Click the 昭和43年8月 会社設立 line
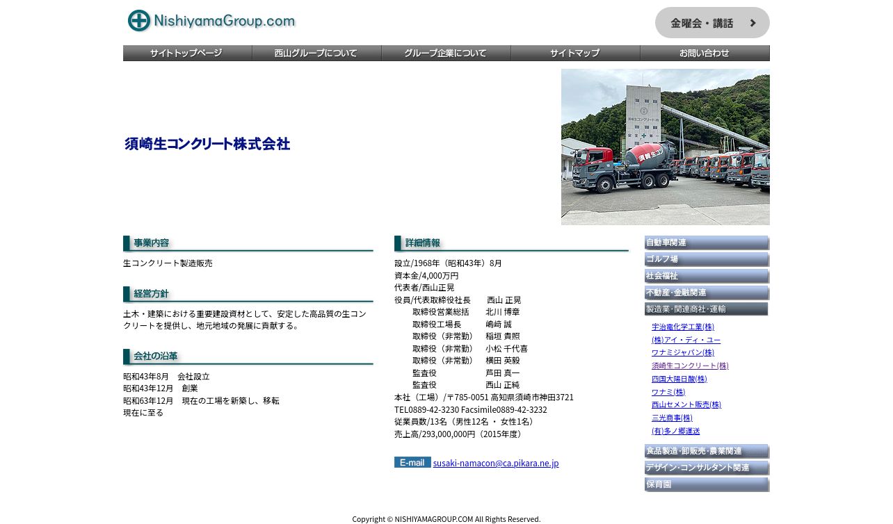Viewport: 893px width, 524px height. tap(166, 377)
